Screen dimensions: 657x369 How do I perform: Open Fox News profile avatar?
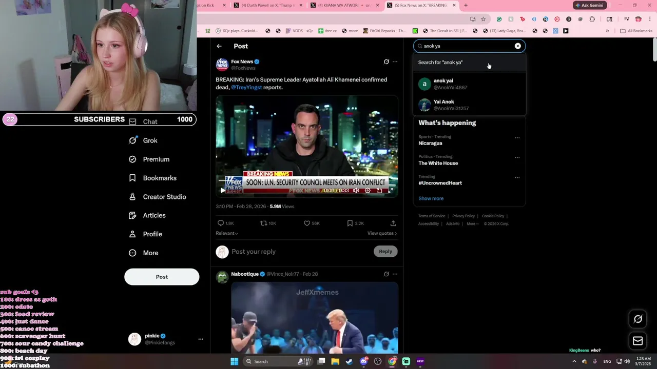tap(222, 64)
